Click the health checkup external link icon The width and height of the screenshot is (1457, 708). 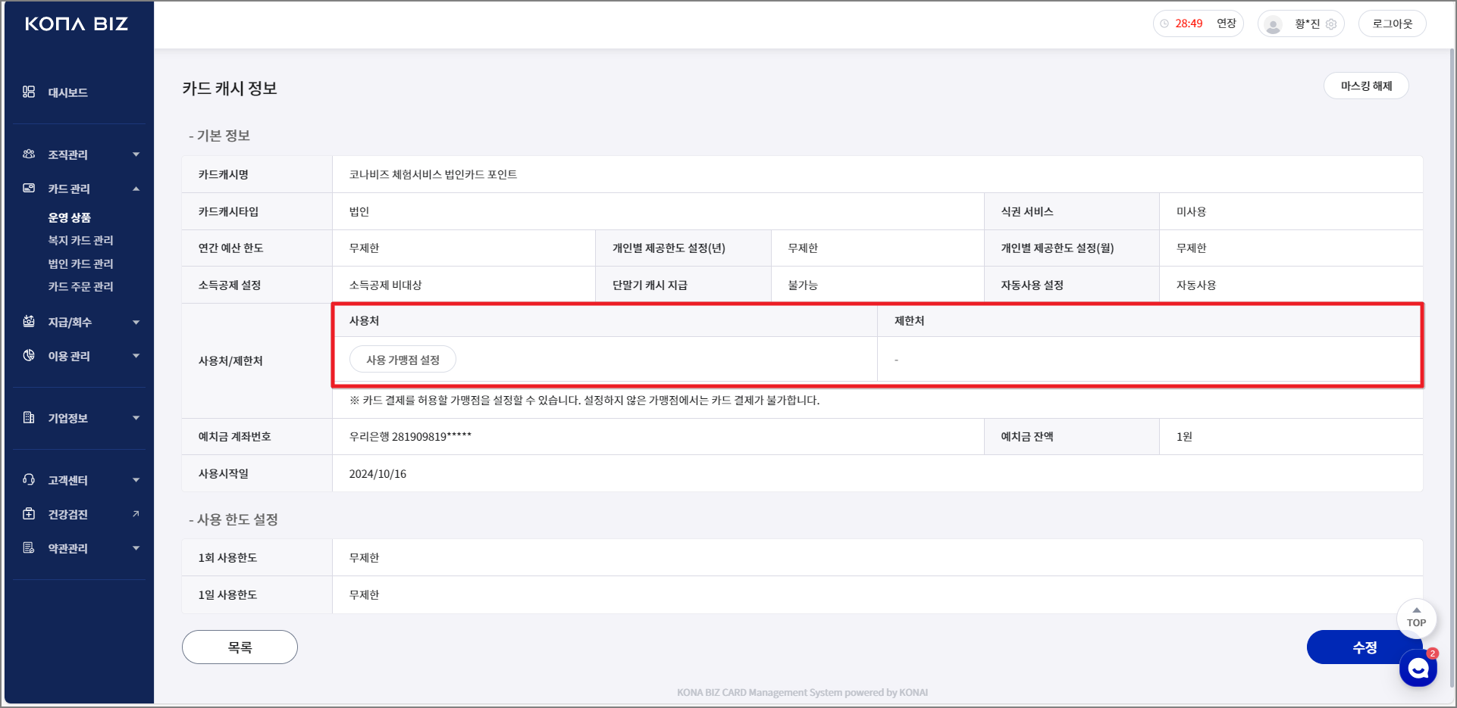(136, 514)
